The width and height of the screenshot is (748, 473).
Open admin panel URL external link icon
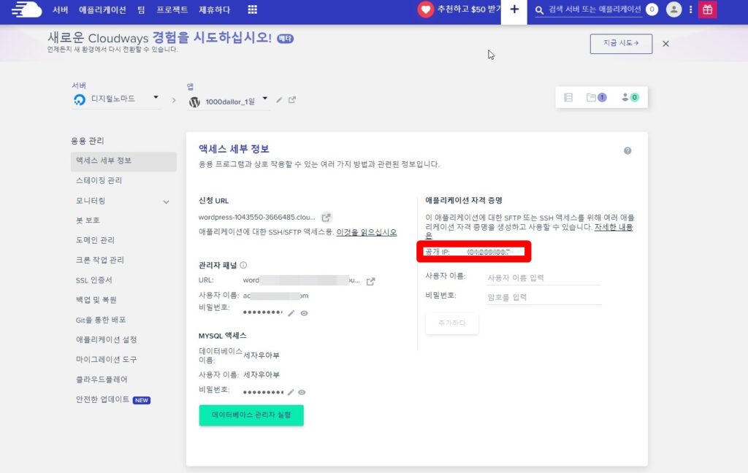370,281
